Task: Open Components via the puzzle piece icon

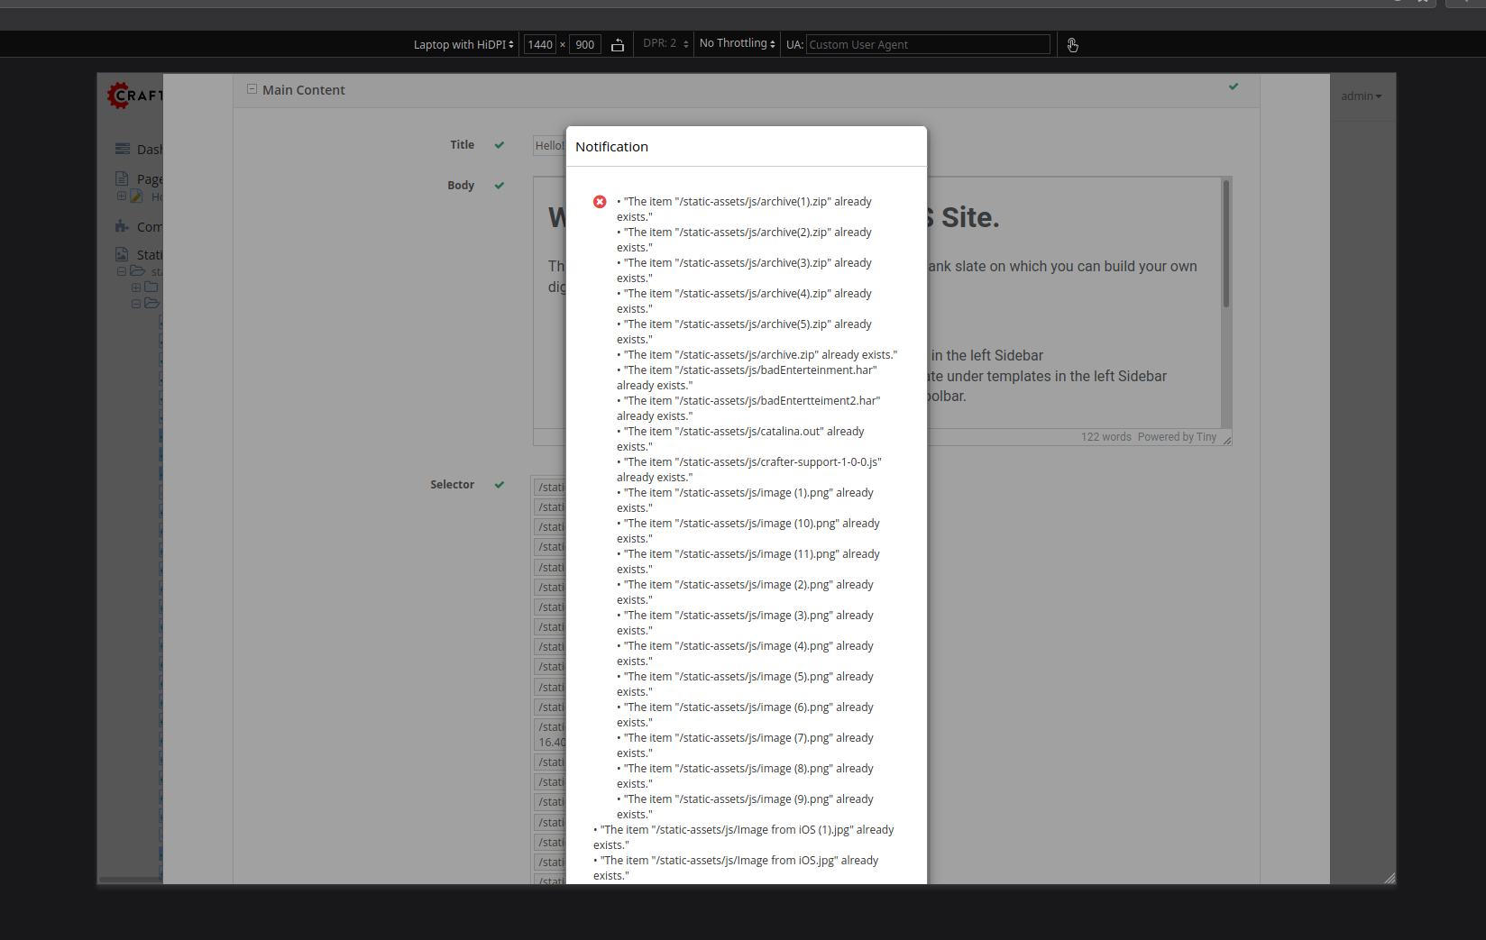Action: click(x=122, y=226)
